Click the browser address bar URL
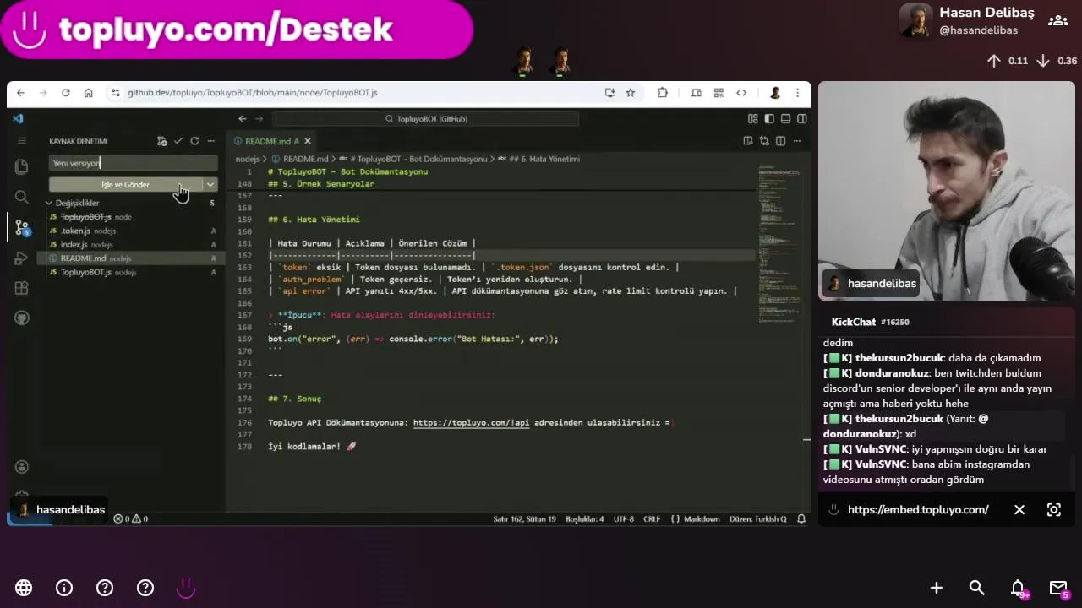The width and height of the screenshot is (1082, 608). tap(253, 93)
